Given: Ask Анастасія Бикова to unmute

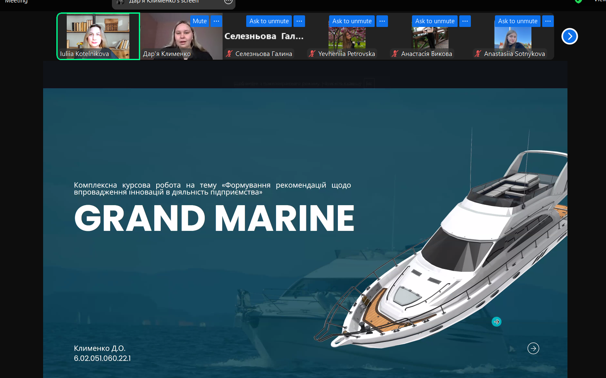Looking at the screenshot, I should [x=435, y=21].
